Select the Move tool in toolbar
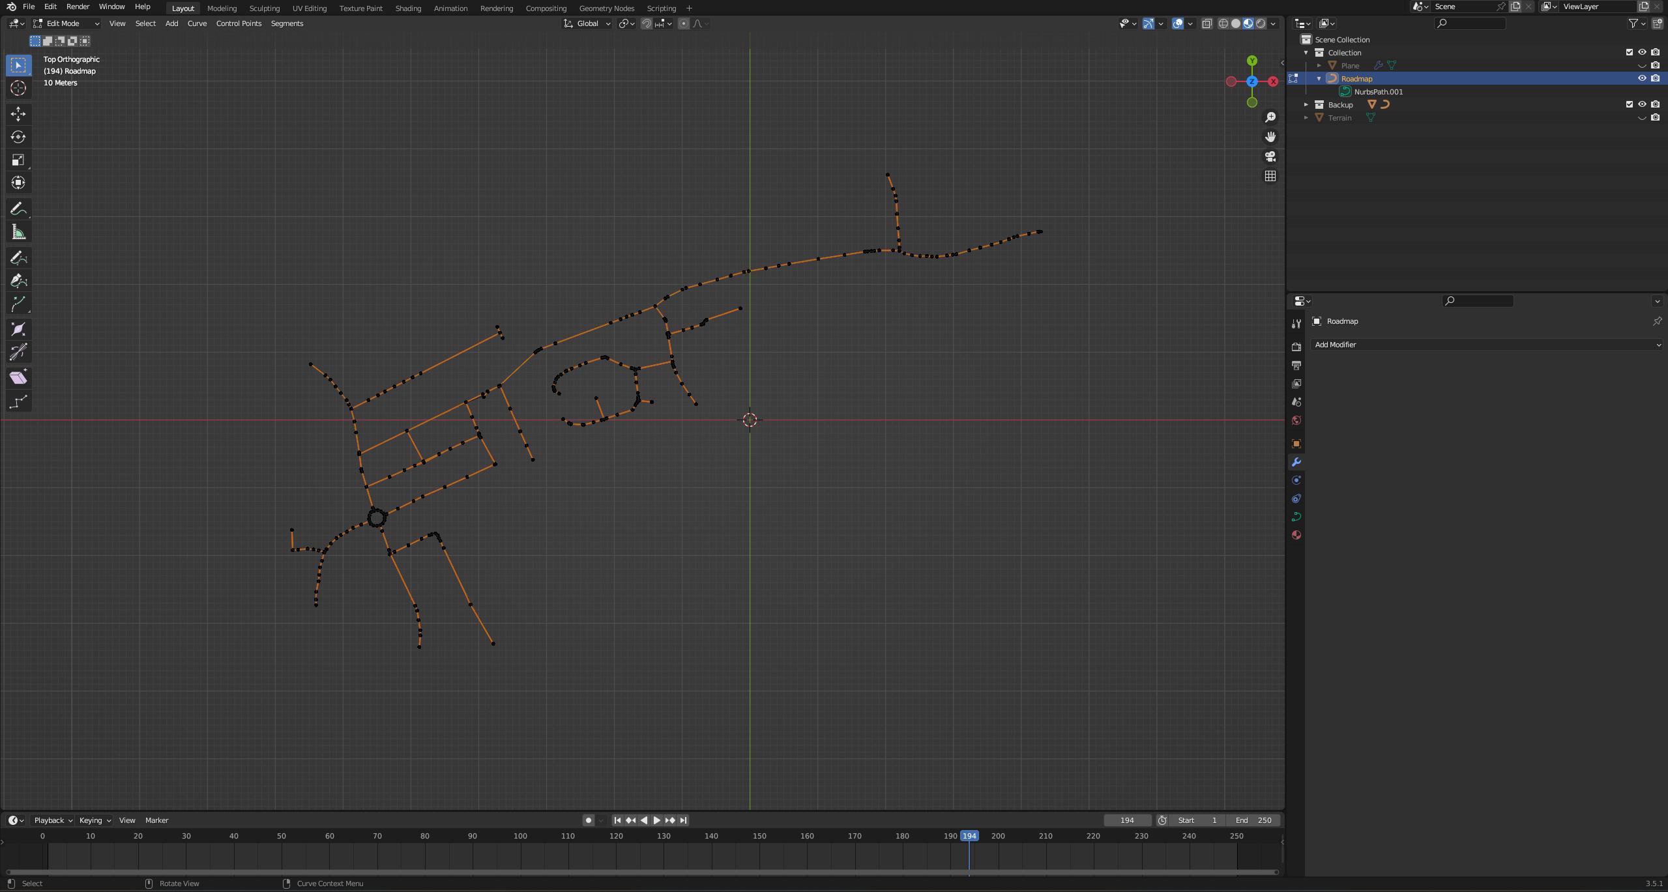Viewport: 1668px width, 892px height. pos(16,113)
